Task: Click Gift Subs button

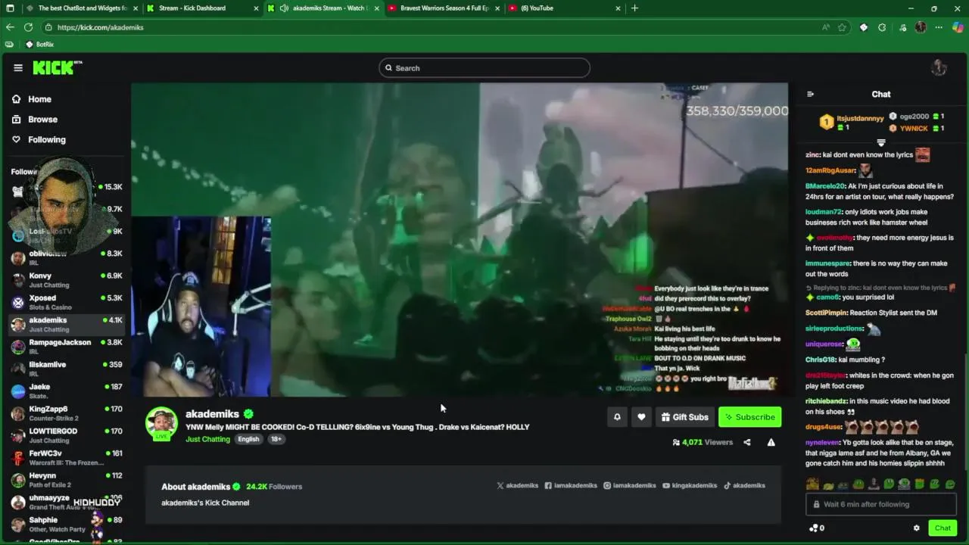Action: click(x=684, y=417)
